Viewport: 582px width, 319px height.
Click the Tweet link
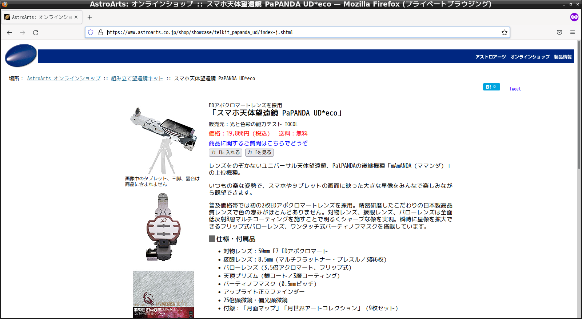515,89
